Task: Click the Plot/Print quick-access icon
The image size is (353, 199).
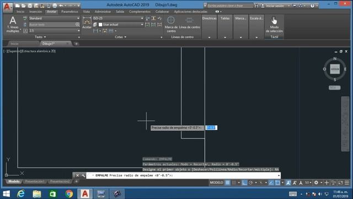Action: tap(55, 6)
